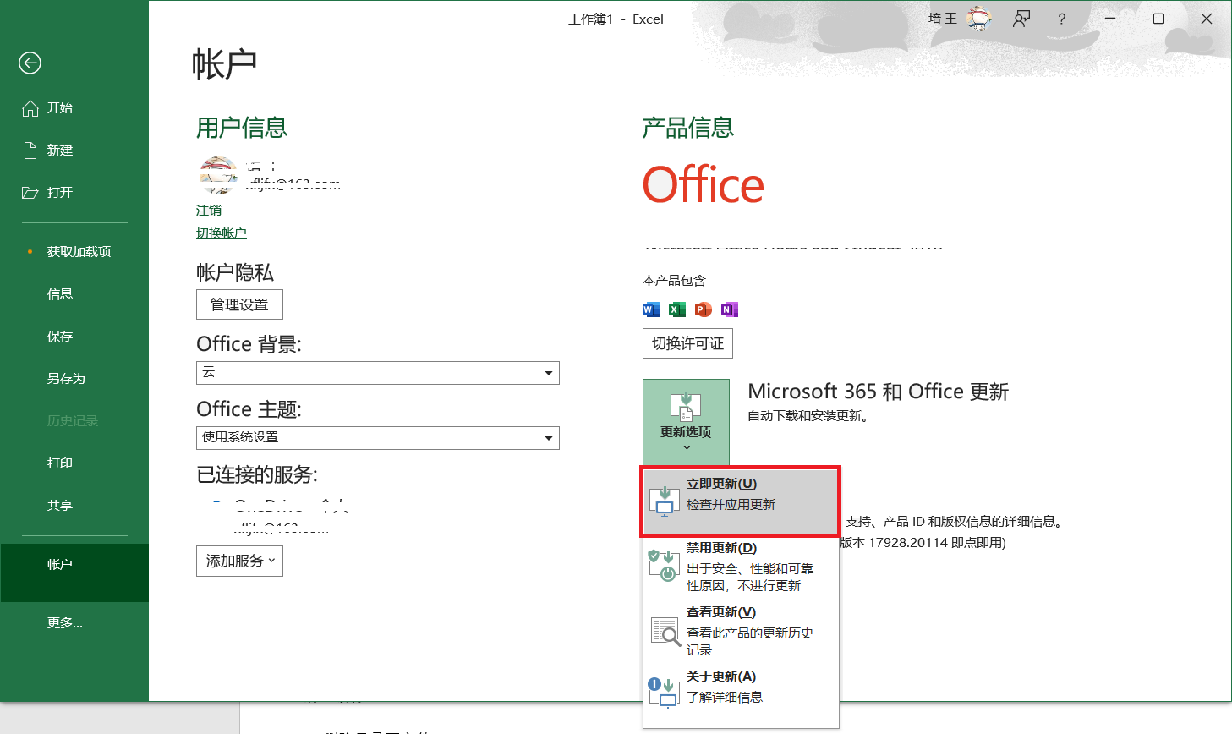
Task: Click the Microsoft 365 和 Office 更新 heading
Action: click(879, 392)
